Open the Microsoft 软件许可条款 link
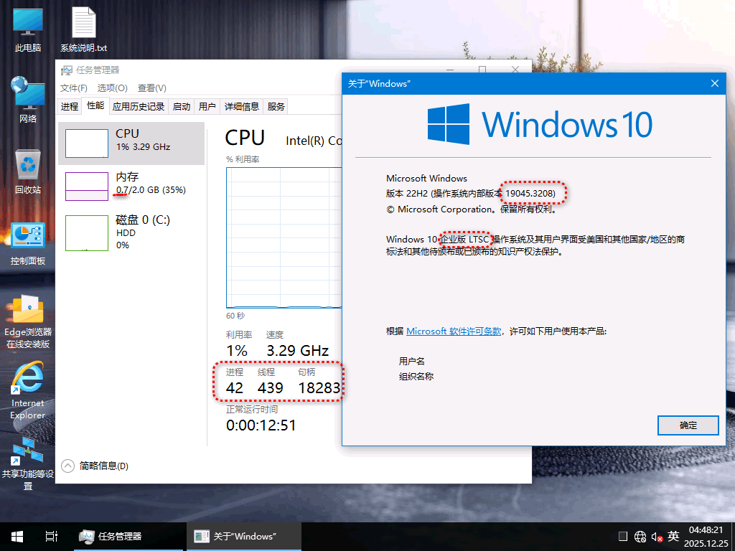This screenshot has width=735, height=551. pos(454,331)
